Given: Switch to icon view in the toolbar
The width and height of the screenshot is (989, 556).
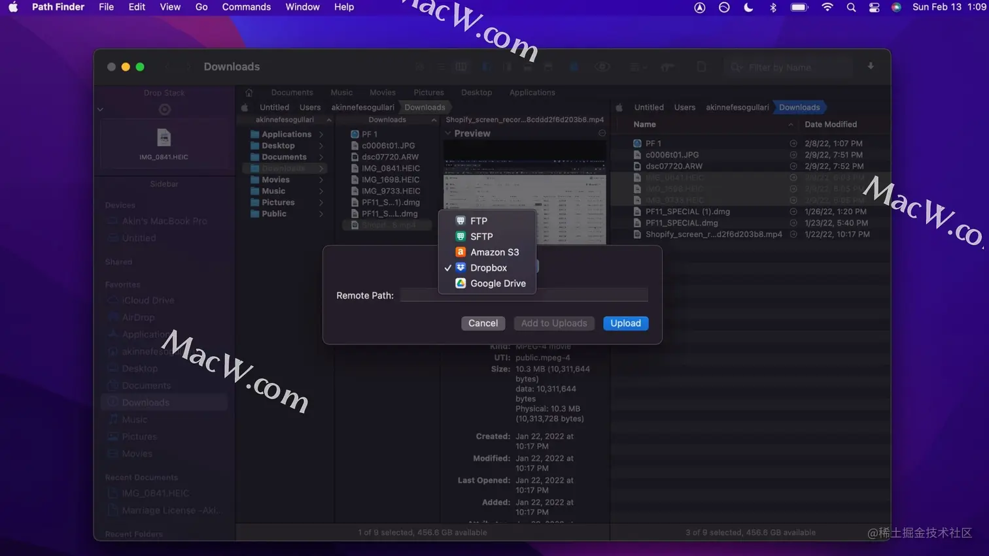Looking at the screenshot, I should (x=419, y=67).
